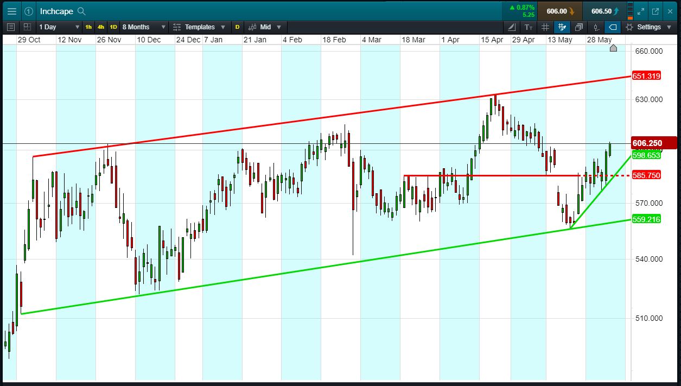
Task: Click the 24 Dec date label
Action: [188, 40]
